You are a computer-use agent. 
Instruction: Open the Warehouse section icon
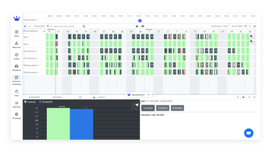pos(16,66)
